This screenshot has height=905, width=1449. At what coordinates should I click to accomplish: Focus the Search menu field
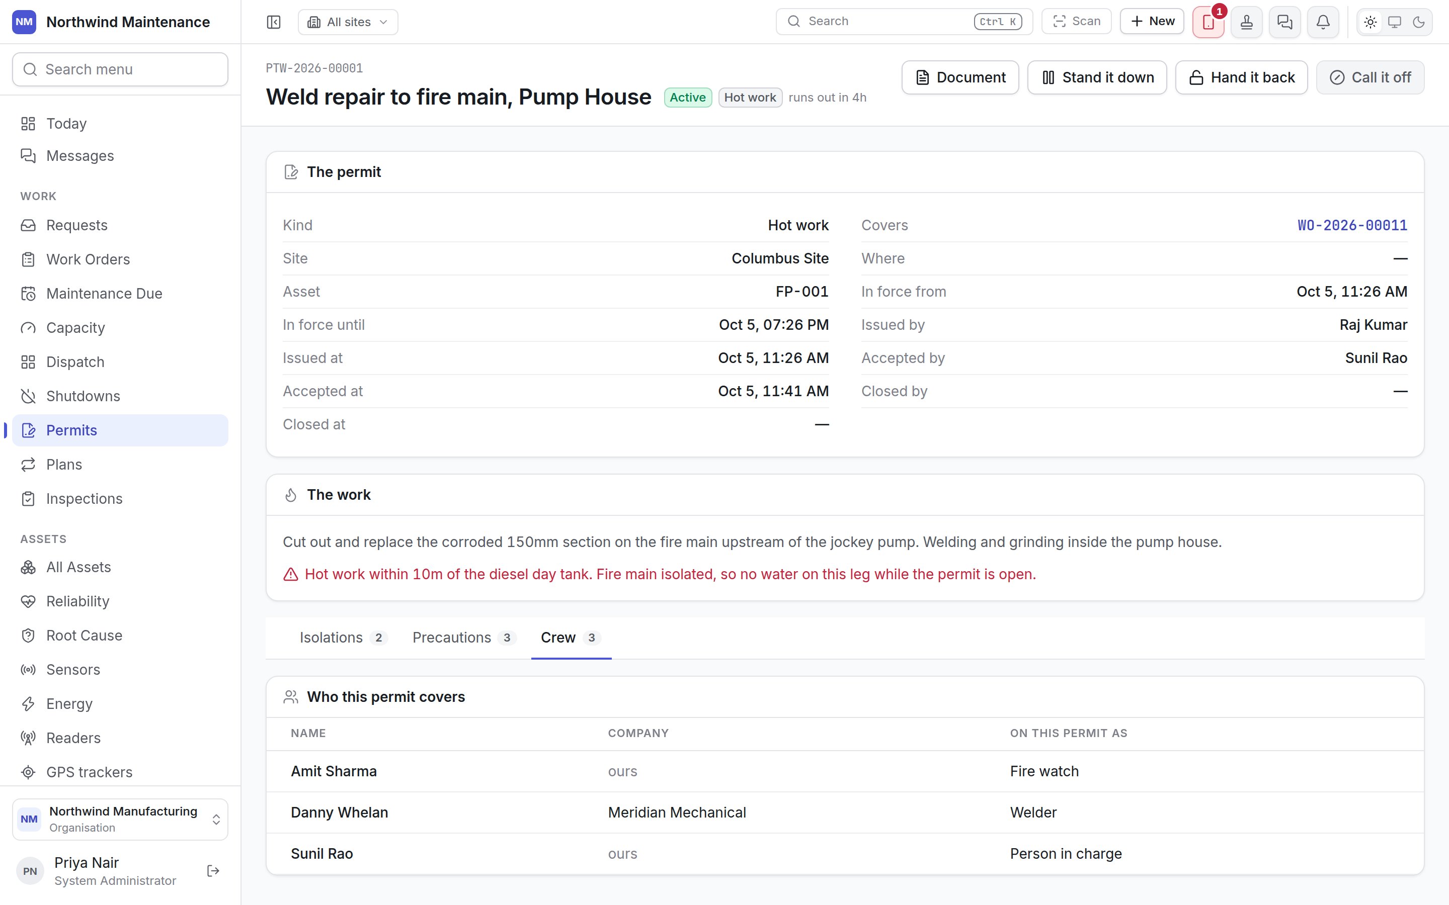click(120, 69)
